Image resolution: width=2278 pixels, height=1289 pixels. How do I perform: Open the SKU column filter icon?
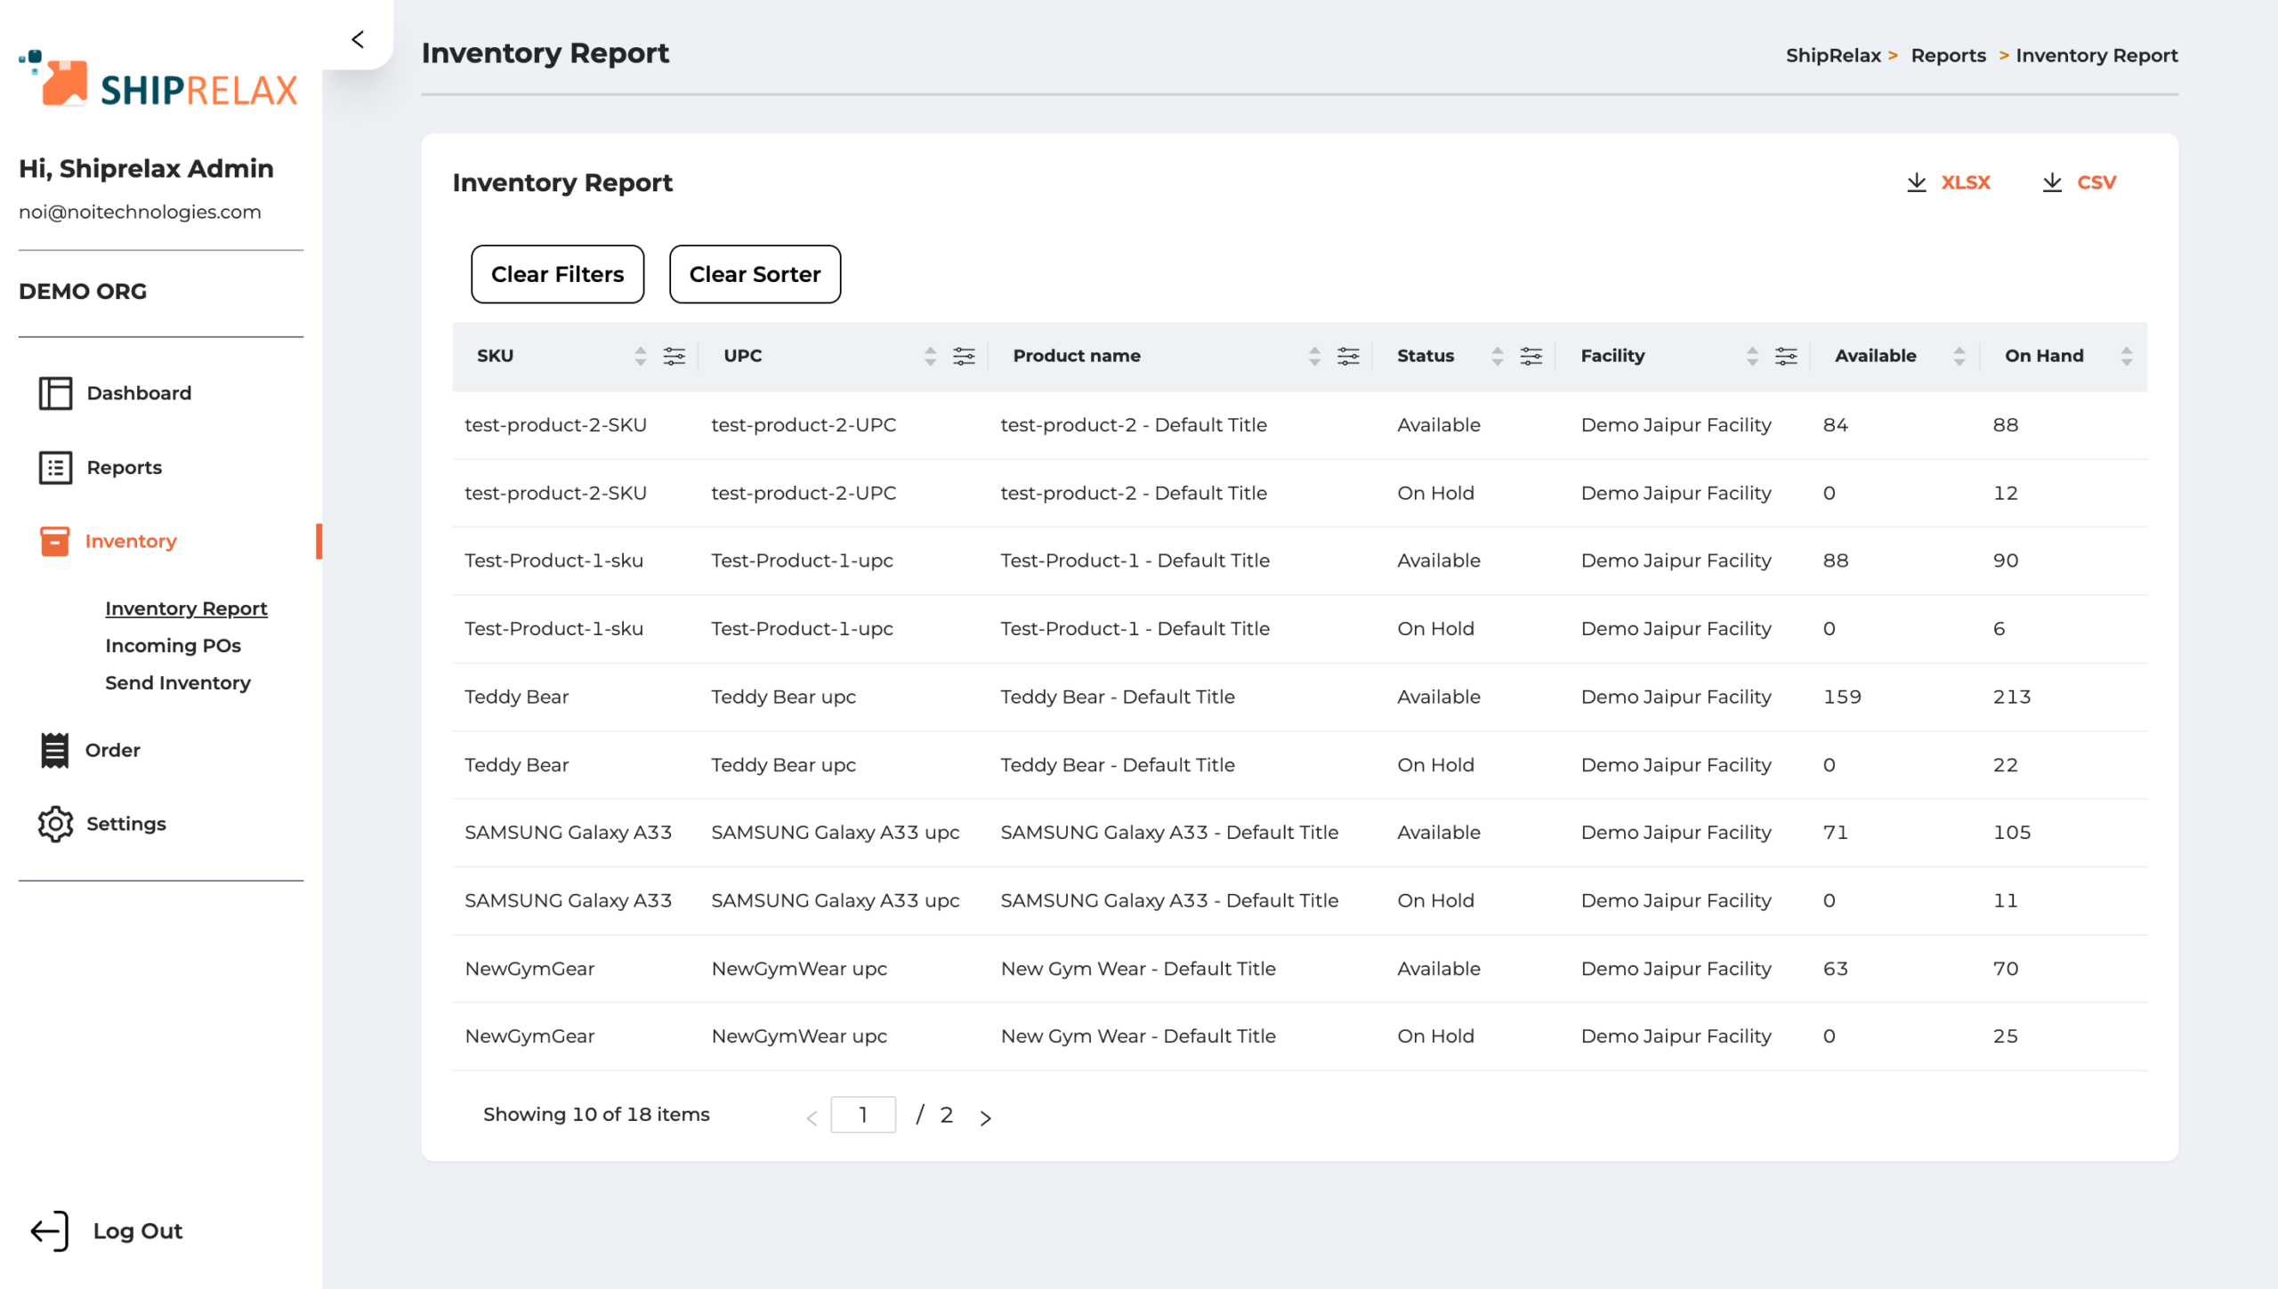point(674,357)
